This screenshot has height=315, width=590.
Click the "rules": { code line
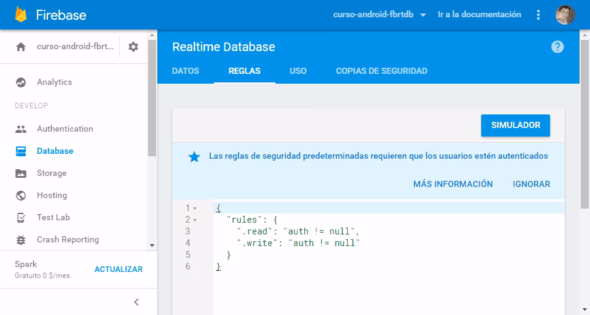point(252,220)
